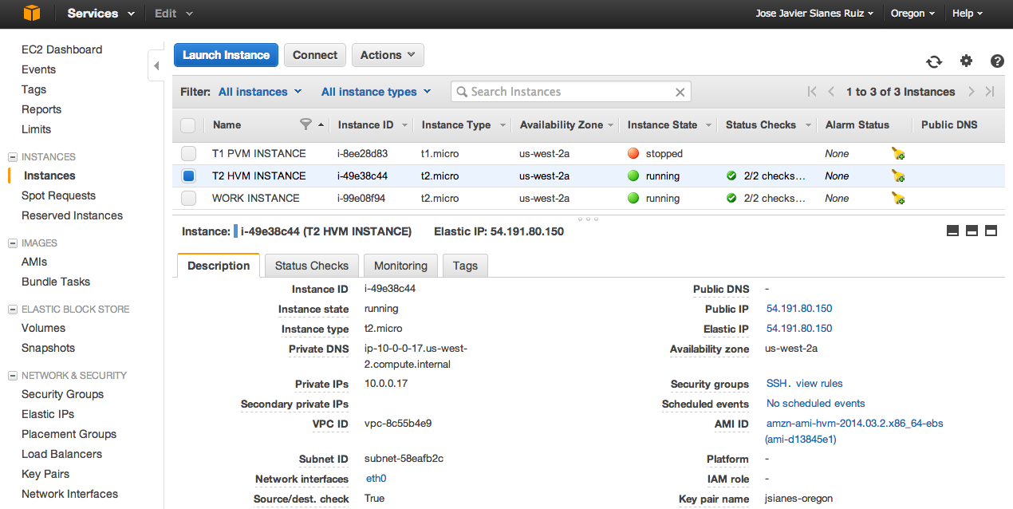This screenshot has width=1013, height=509.
Task: Select the WORK INSTANCE checkbox
Action: coord(188,199)
